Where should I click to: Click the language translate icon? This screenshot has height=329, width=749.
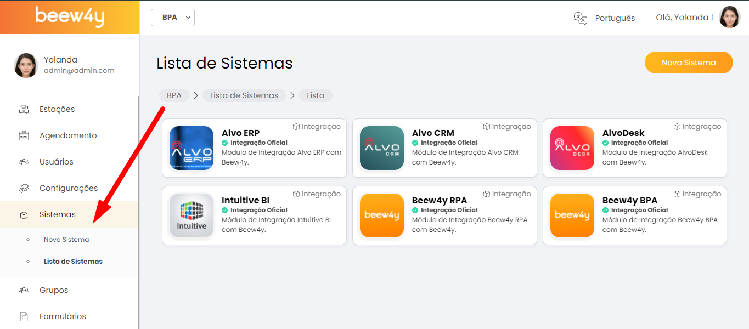(x=581, y=18)
